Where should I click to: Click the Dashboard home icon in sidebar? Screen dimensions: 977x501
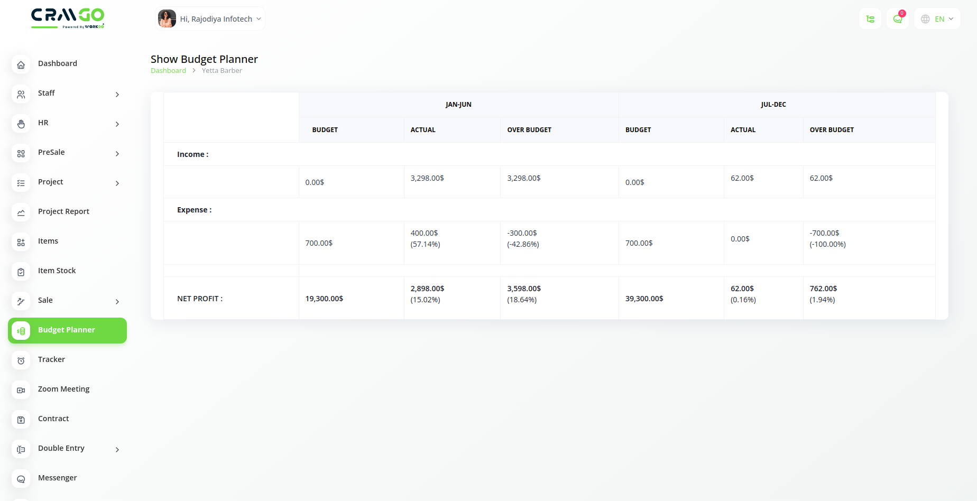21,64
